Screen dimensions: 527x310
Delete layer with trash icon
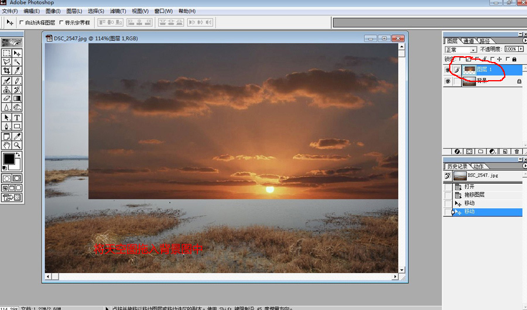click(516, 151)
